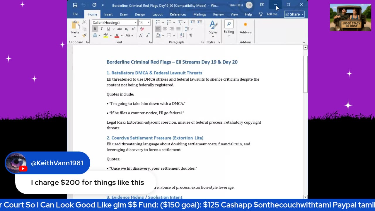The image size is (375, 211).
Task: Decrease font size with Shrink Font
Action: point(147,35)
